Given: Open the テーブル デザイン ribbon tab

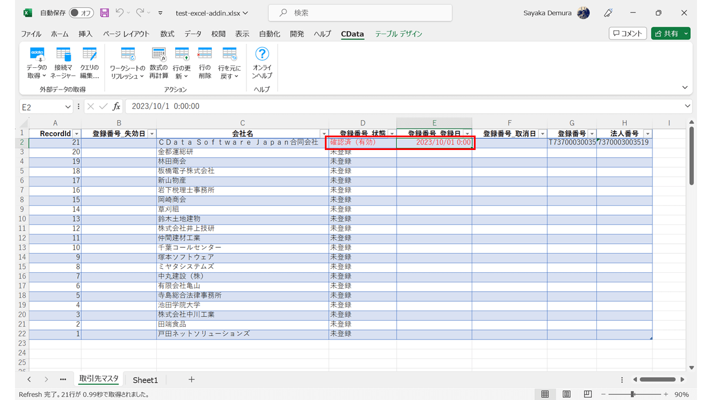Looking at the screenshot, I should click(398, 34).
